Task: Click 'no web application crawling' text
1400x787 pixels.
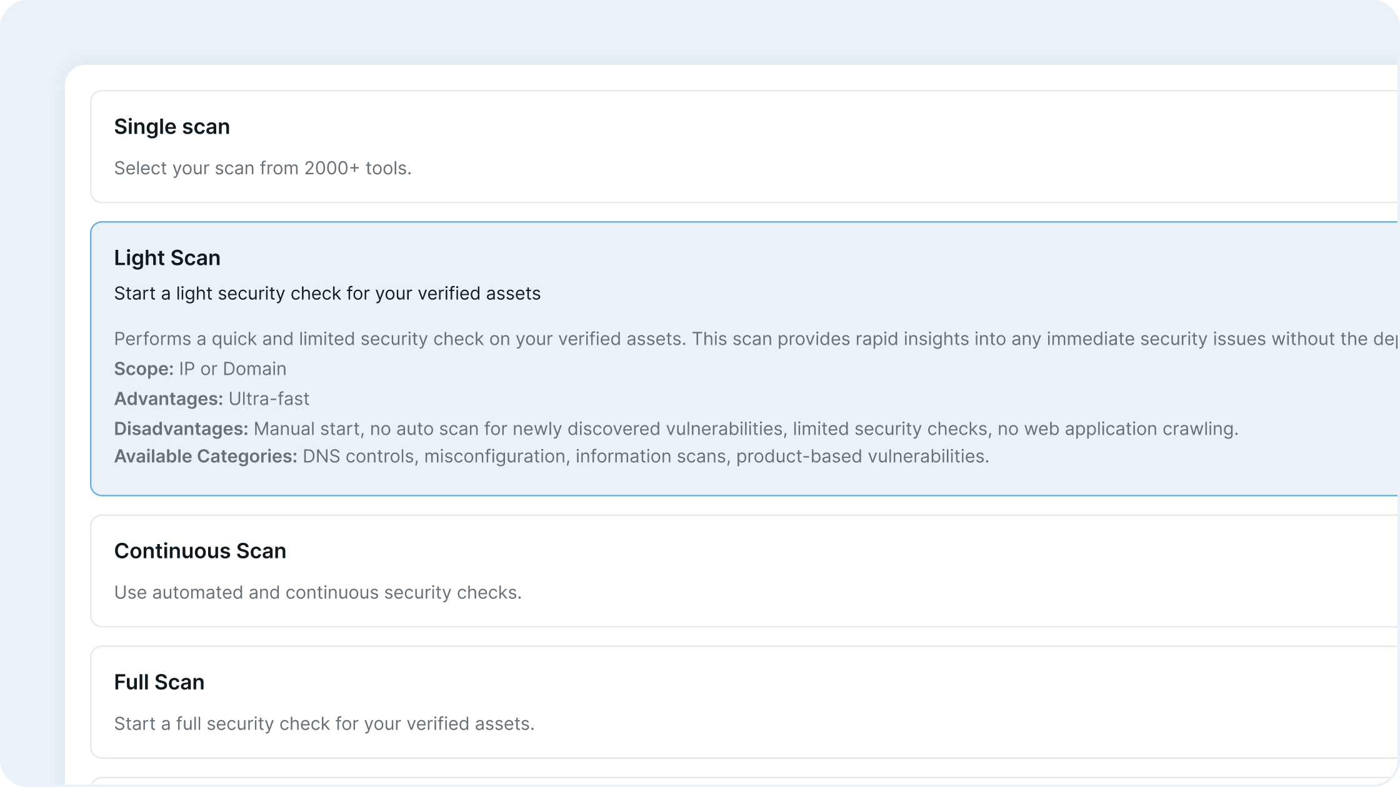Action: point(1117,429)
